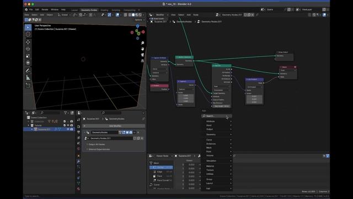Toggle camera view icon in viewport
The height and width of the screenshot is (199, 353).
[x=142, y=55]
